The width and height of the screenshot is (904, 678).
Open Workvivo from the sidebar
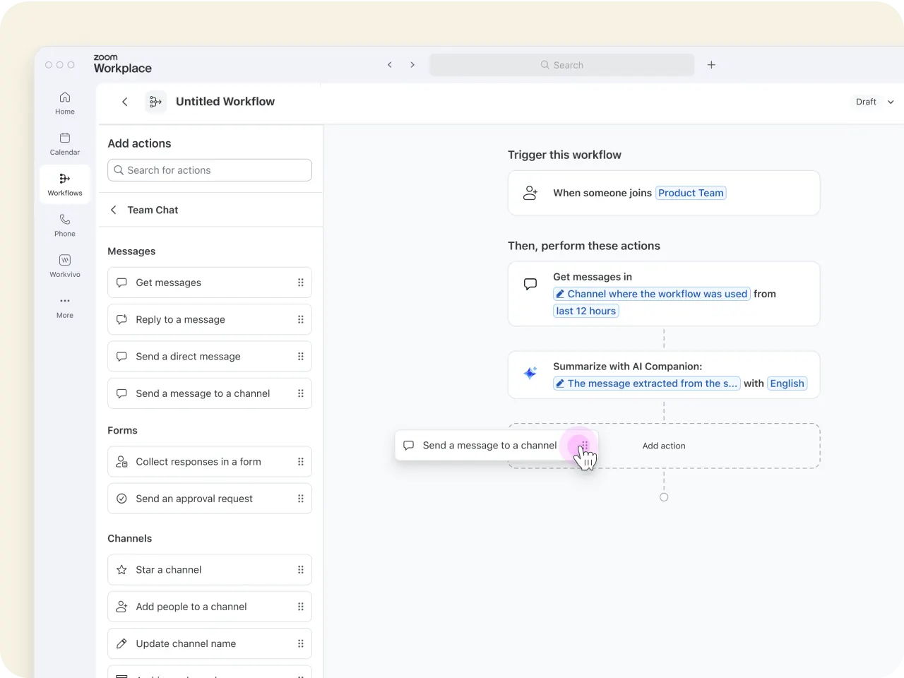pos(64,265)
